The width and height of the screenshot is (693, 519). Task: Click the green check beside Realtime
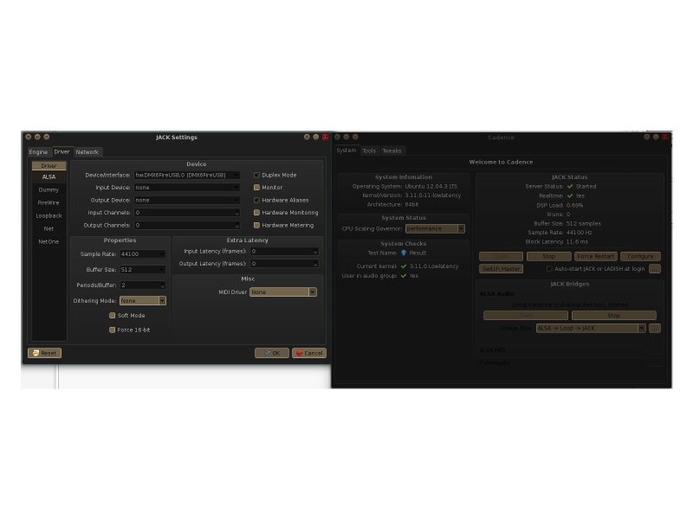(x=570, y=195)
